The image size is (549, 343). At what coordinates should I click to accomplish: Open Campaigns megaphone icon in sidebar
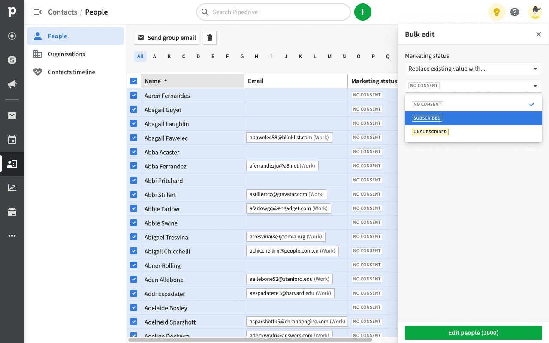point(12,84)
